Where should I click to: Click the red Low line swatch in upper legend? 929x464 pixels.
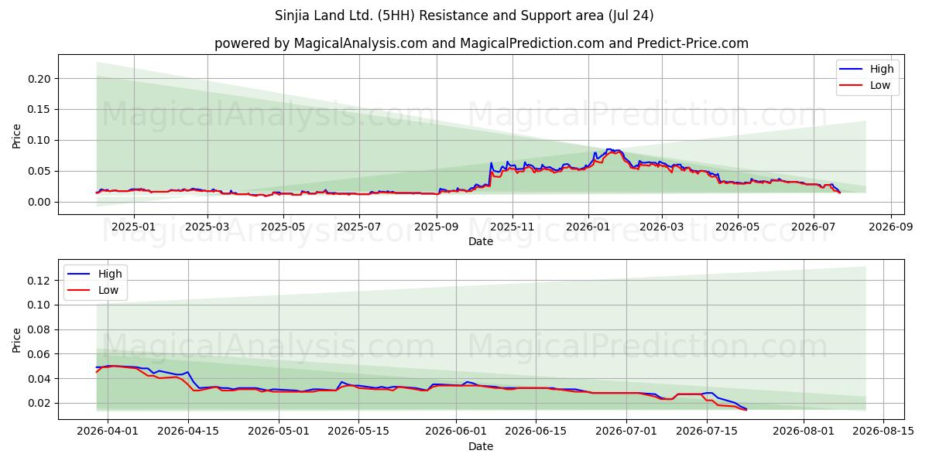point(852,85)
